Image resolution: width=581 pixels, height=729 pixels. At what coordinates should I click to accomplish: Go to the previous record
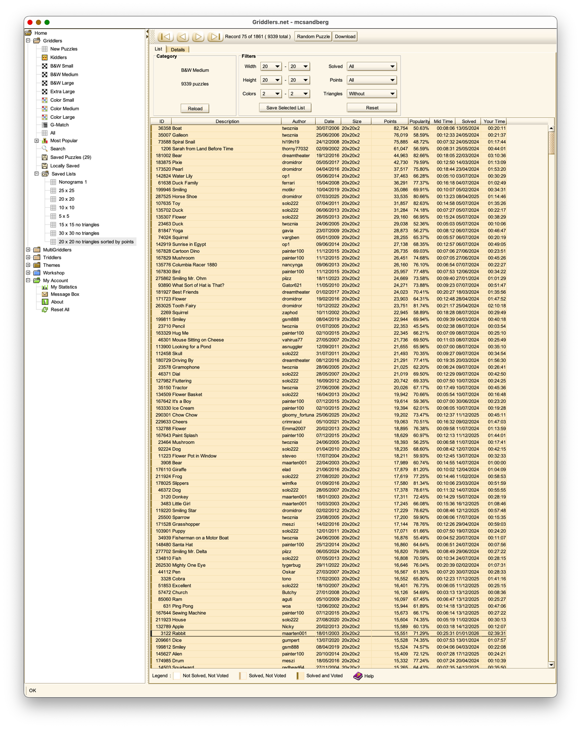point(182,36)
